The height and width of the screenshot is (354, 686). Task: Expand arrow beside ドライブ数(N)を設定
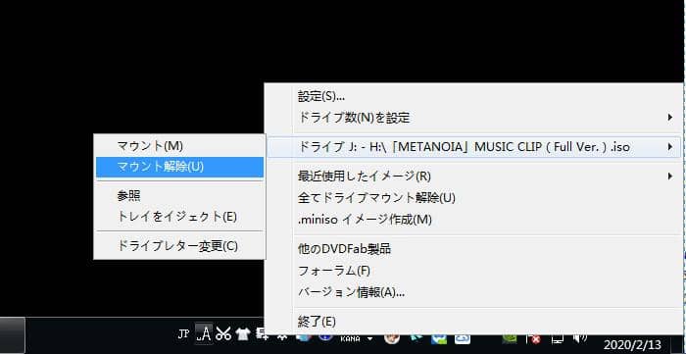click(669, 117)
